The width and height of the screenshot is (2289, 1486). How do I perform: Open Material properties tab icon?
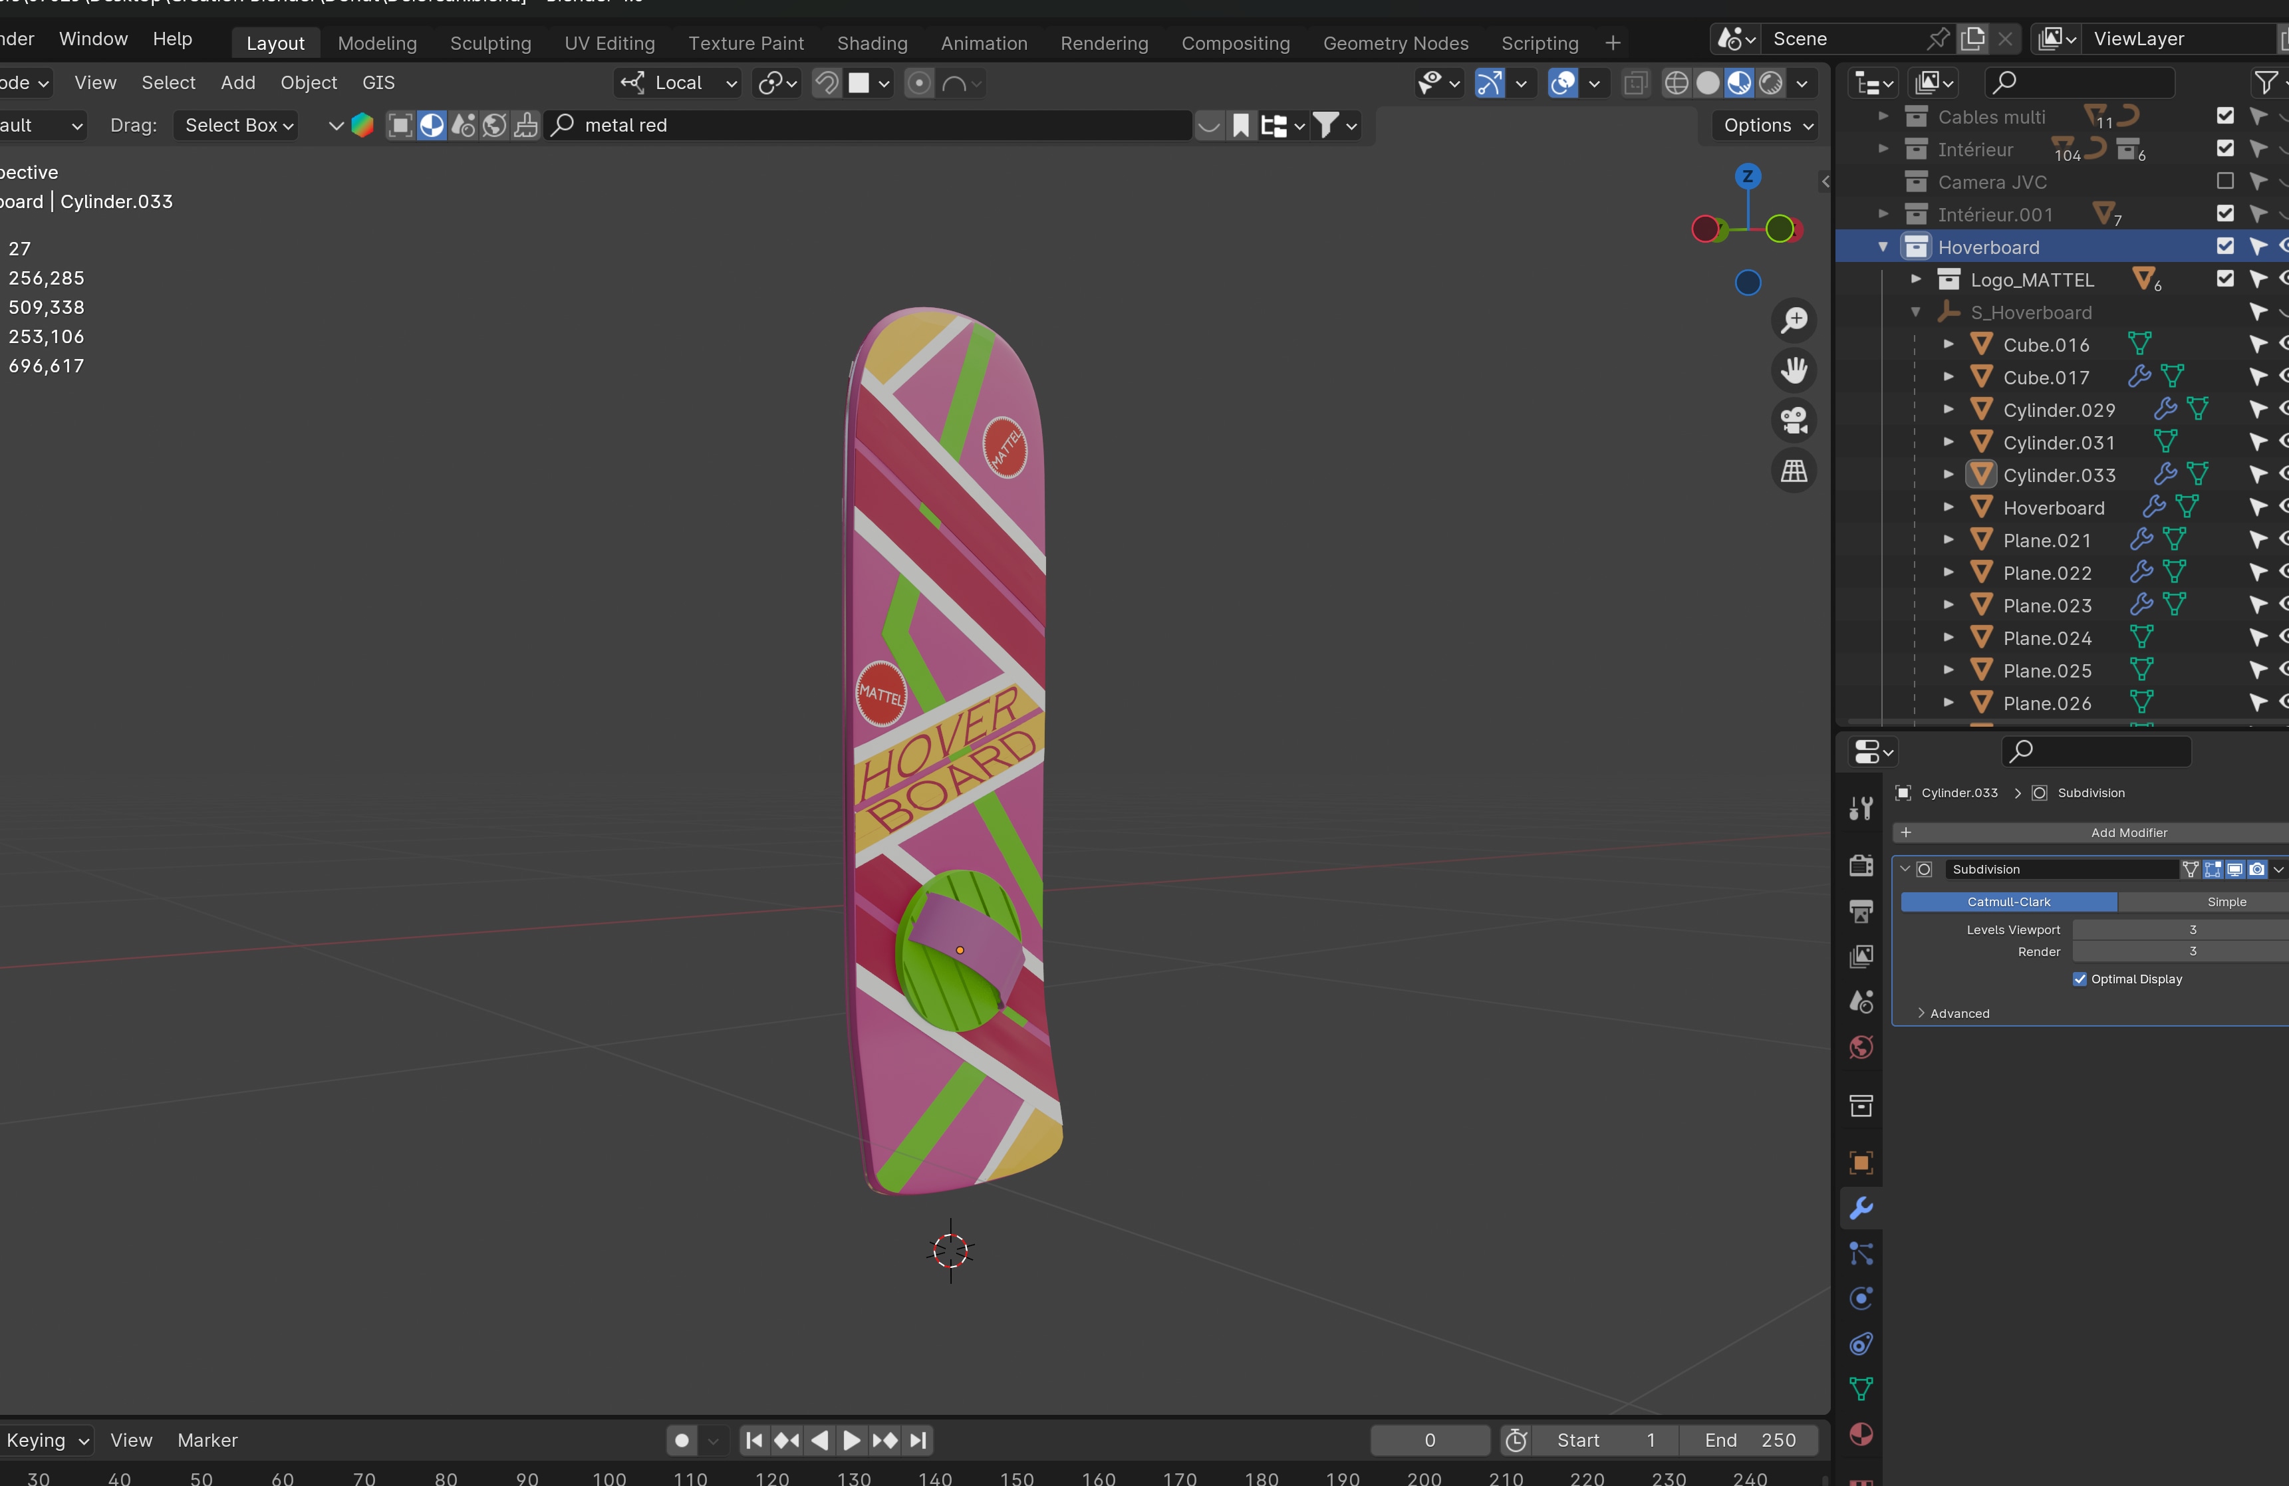pyautogui.click(x=1861, y=1434)
